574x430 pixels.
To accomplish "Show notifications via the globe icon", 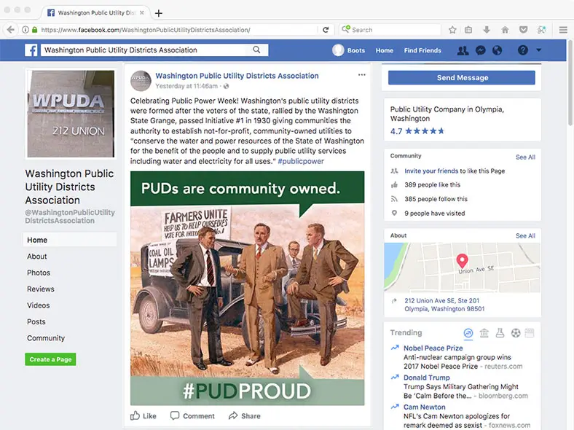I will pos(498,50).
